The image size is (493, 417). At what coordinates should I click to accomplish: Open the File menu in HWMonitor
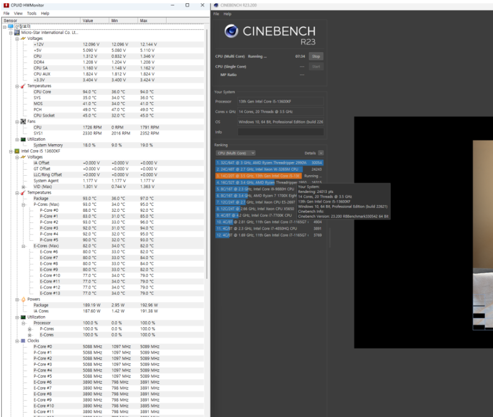click(x=6, y=13)
